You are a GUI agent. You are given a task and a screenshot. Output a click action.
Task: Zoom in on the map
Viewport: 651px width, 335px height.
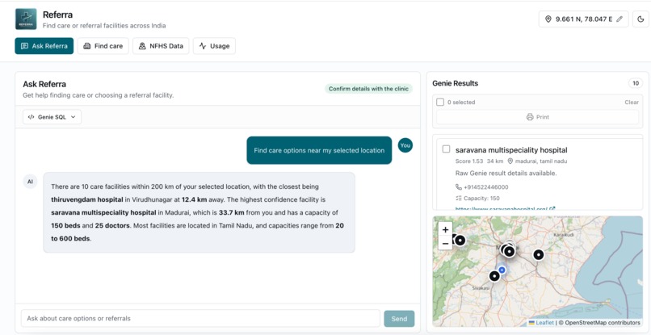pyautogui.click(x=446, y=229)
